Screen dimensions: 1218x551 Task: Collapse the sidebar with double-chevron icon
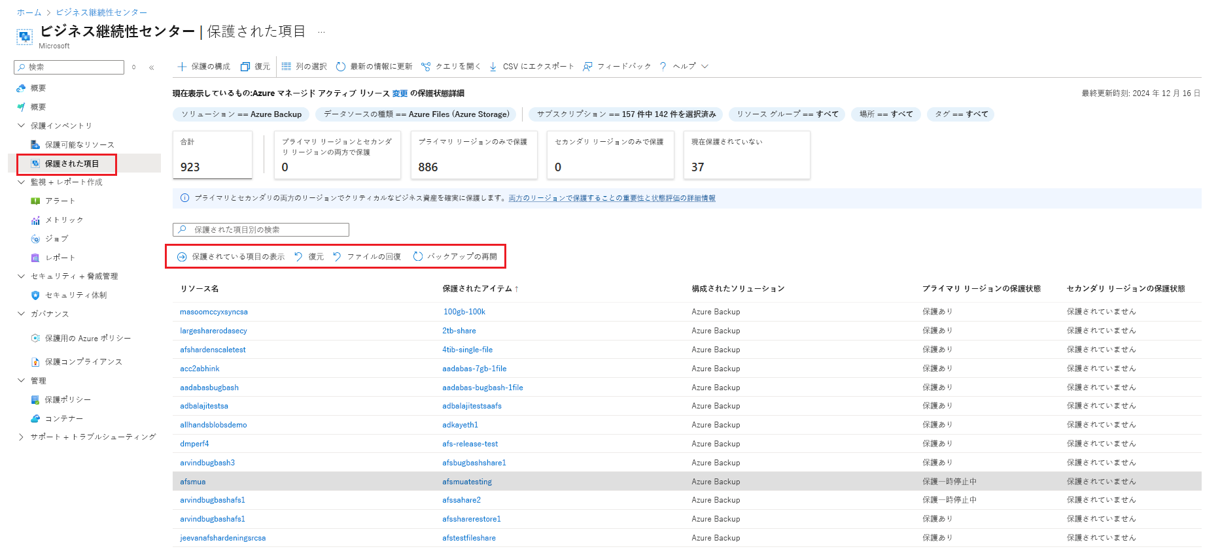click(x=152, y=67)
